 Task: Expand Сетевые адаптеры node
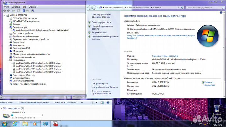[x=8, y=78]
